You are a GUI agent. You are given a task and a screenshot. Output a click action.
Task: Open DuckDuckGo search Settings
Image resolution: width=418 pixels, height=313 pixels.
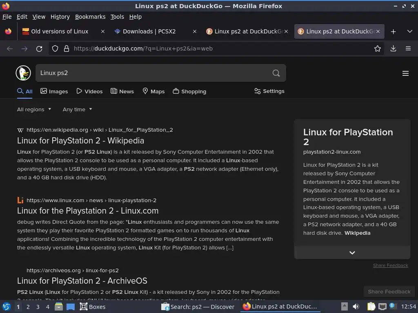coord(269,91)
